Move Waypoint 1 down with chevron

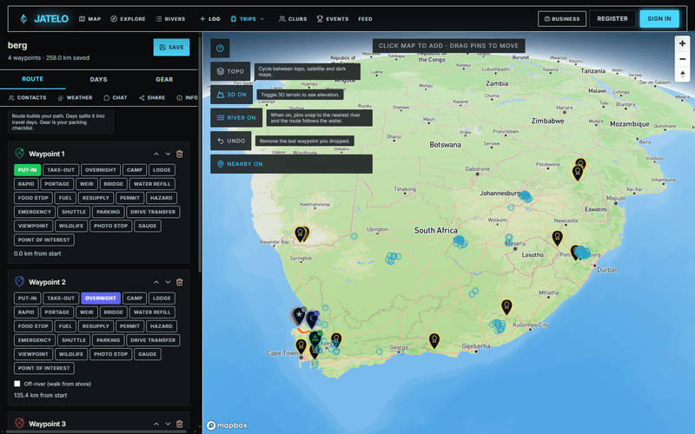coord(168,155)
